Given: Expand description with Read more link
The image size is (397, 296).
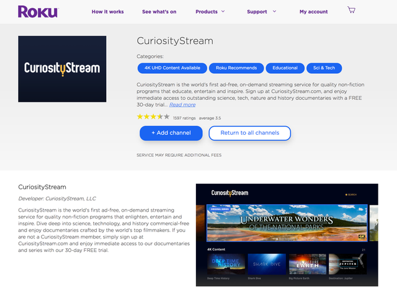Looking at the screenshot, I should coord(182,105).
